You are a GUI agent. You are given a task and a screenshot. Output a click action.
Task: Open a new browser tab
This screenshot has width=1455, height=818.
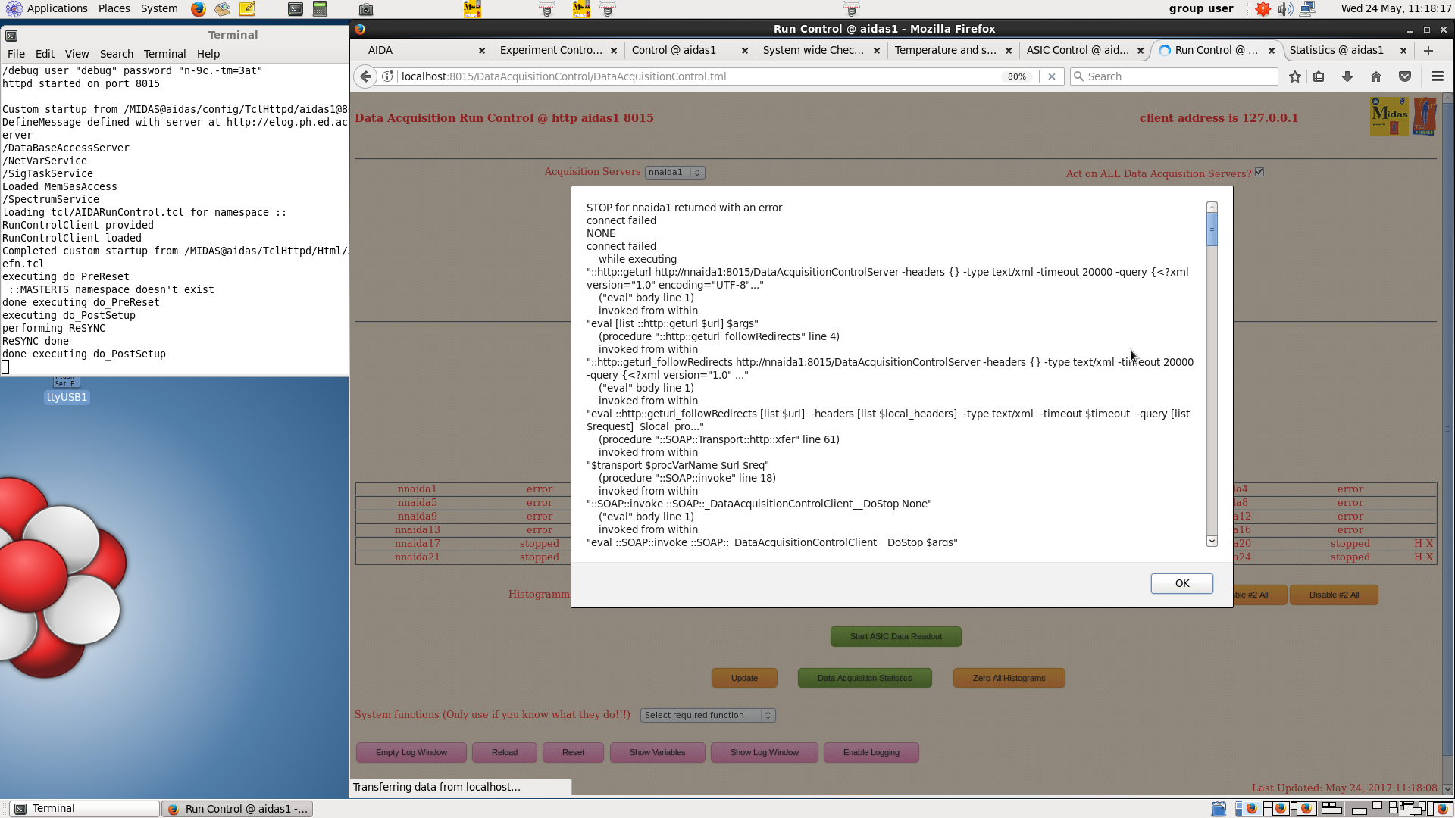click(x=1428, y=50)
